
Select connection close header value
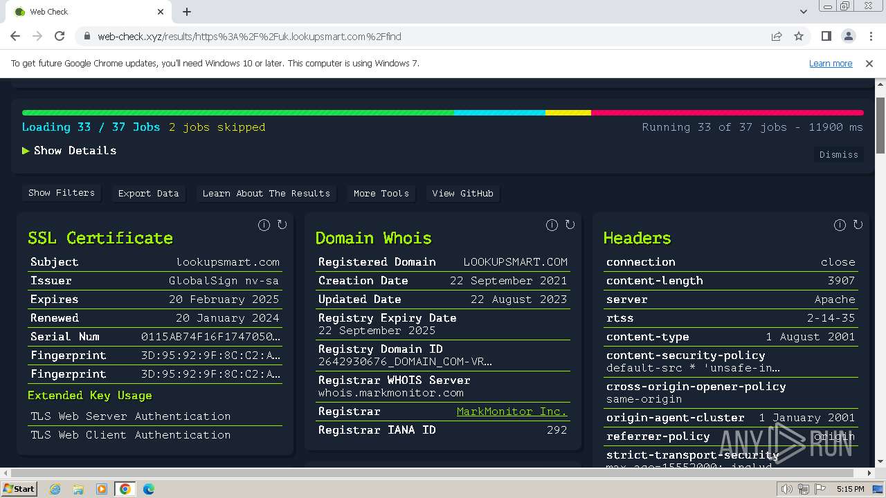point(838,262)
